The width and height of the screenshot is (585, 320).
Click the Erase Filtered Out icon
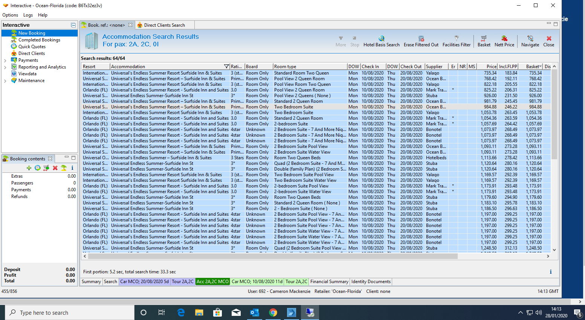click(421, 38)
